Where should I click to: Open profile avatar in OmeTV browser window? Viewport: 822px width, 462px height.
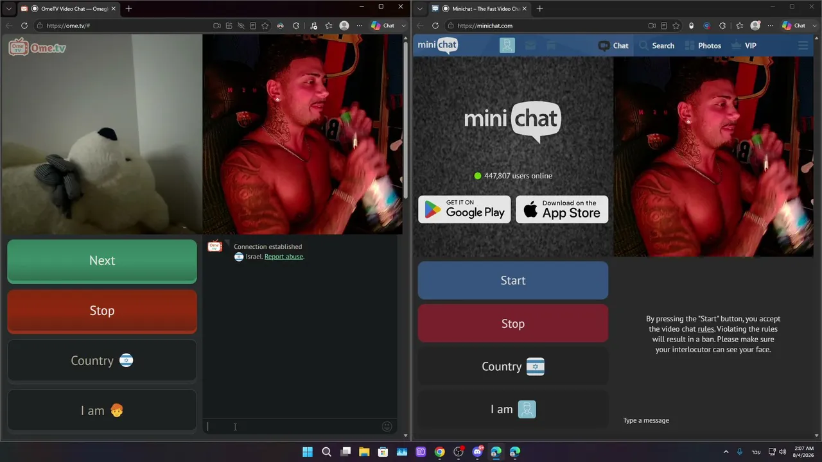point(344,26)
